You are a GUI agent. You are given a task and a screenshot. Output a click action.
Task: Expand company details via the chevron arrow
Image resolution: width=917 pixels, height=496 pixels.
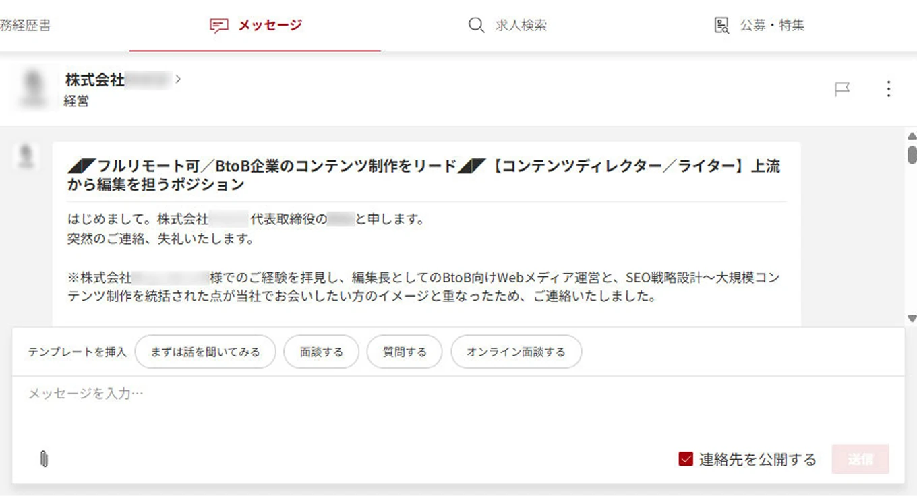(177, 79)
